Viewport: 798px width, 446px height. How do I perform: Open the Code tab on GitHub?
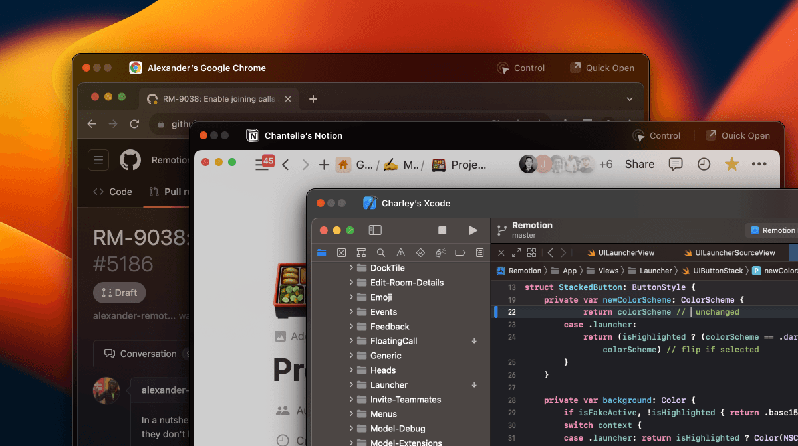coord(112,192)
